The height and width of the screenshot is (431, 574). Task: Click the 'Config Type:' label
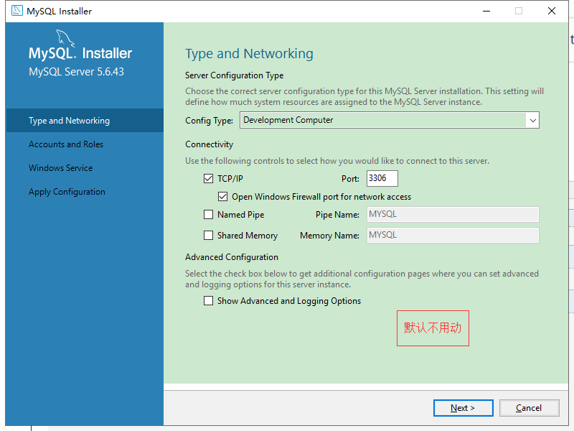click(x=209, y=121)
